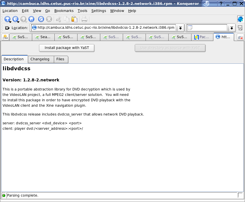Click the Up navigation arrow icon
The width and height of the screenshot is (245, 202).
pos(7,19)
